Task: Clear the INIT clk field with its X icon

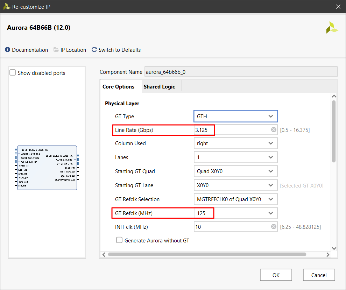Action: 274,227
